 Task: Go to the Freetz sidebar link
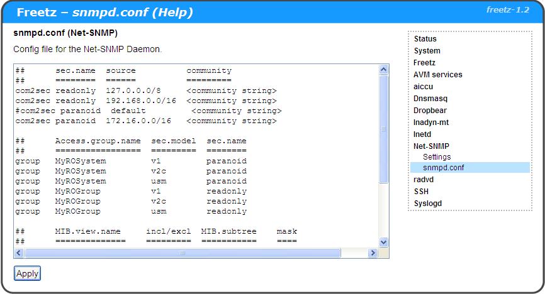point(424,63)
